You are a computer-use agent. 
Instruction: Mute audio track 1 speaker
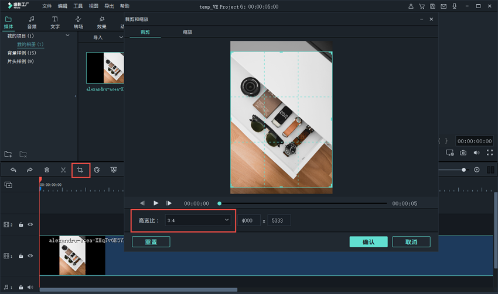30,288
